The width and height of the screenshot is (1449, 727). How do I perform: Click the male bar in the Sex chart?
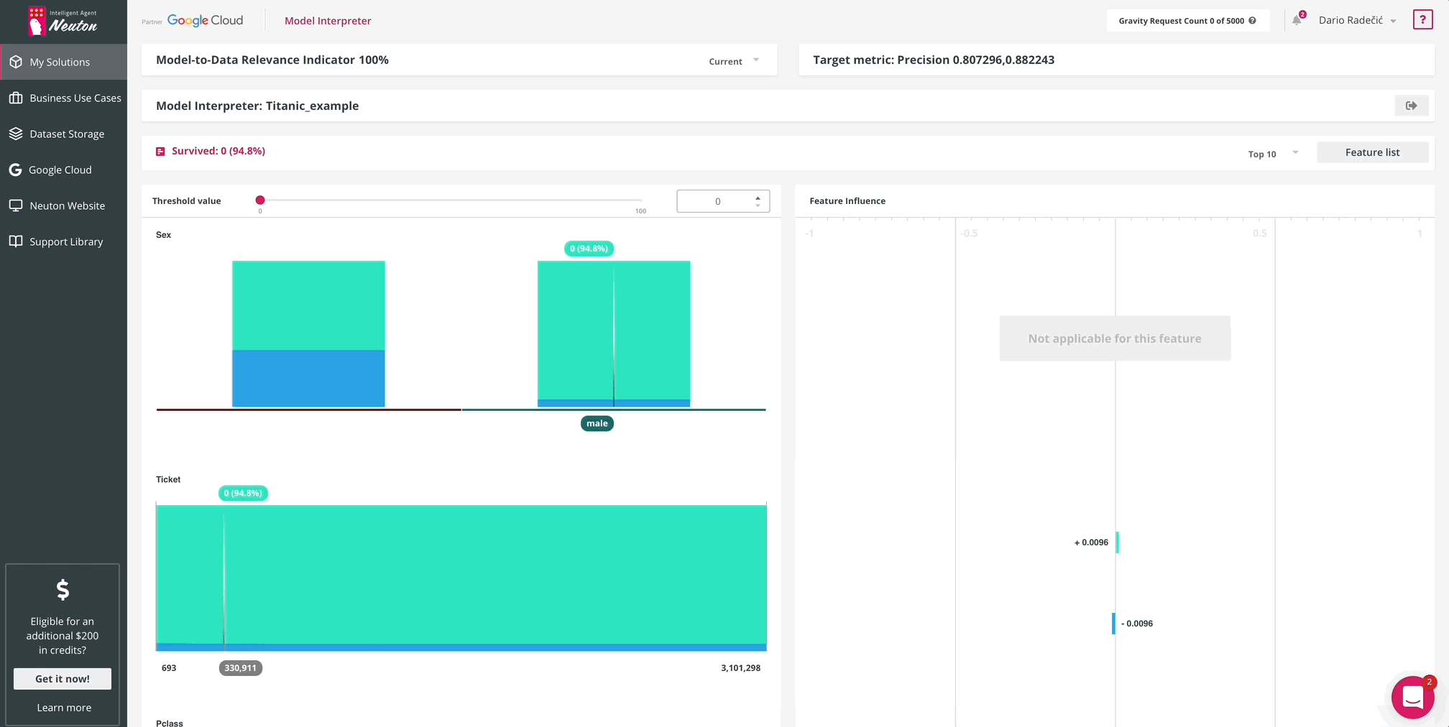click(614, 334)
